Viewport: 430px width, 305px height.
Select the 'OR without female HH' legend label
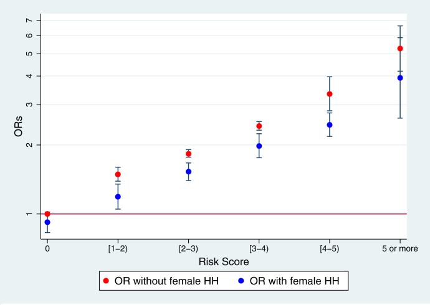(x=167, y=281)
